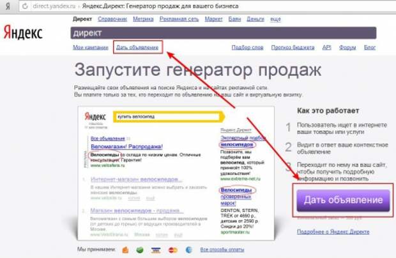Open the Форум link

pos(347,47)
